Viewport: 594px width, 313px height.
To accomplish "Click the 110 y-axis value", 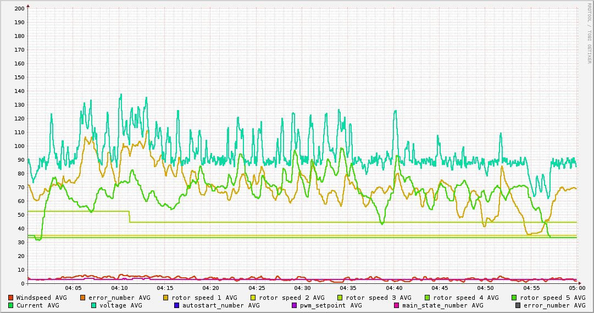I will pyautogui.click(x=19, y=133).
